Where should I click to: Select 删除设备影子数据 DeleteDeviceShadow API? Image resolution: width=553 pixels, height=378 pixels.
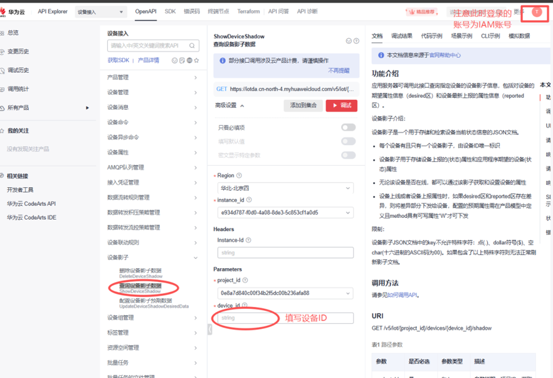[141, 273]
